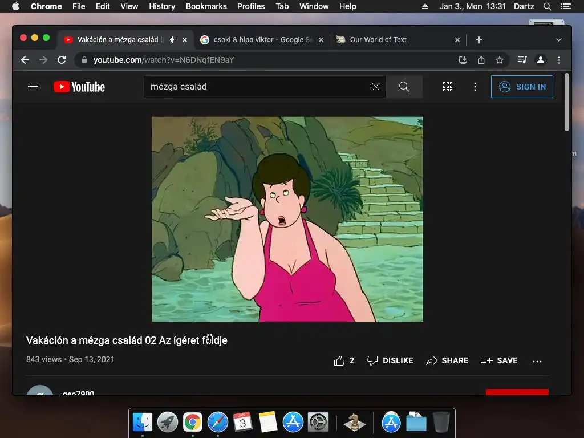Open System Preferences from the Dock

coord(318,422)
